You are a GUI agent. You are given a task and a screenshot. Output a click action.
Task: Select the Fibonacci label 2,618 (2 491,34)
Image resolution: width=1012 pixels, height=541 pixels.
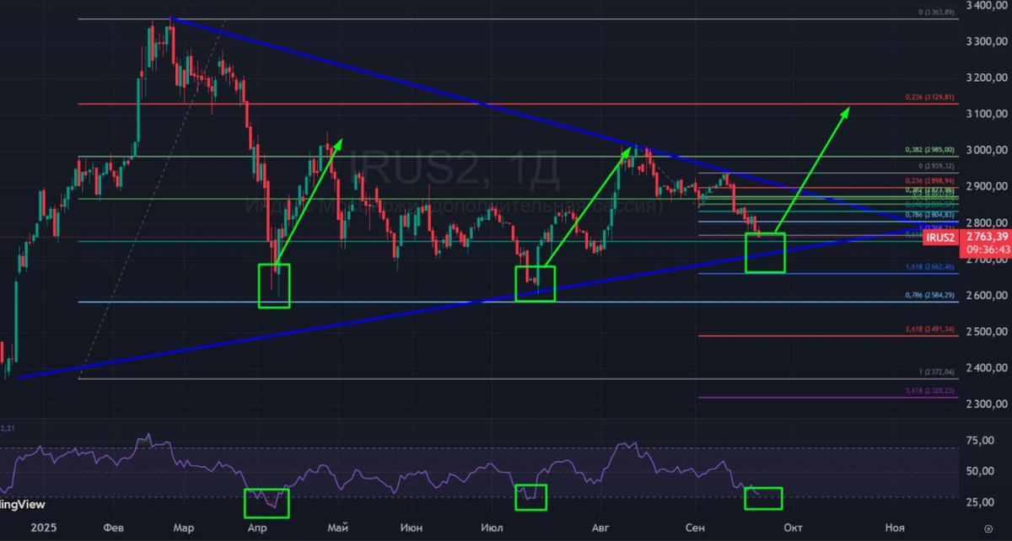pyautogui.click(x=929, y=329)
